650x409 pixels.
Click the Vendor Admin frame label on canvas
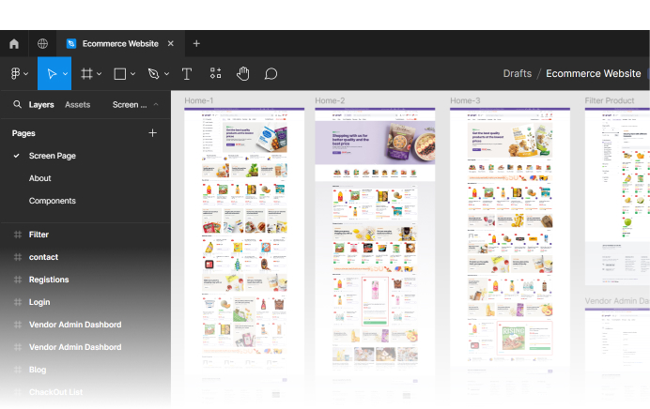[617, 301]
